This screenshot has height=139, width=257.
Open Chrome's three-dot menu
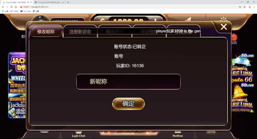[254, 7]
